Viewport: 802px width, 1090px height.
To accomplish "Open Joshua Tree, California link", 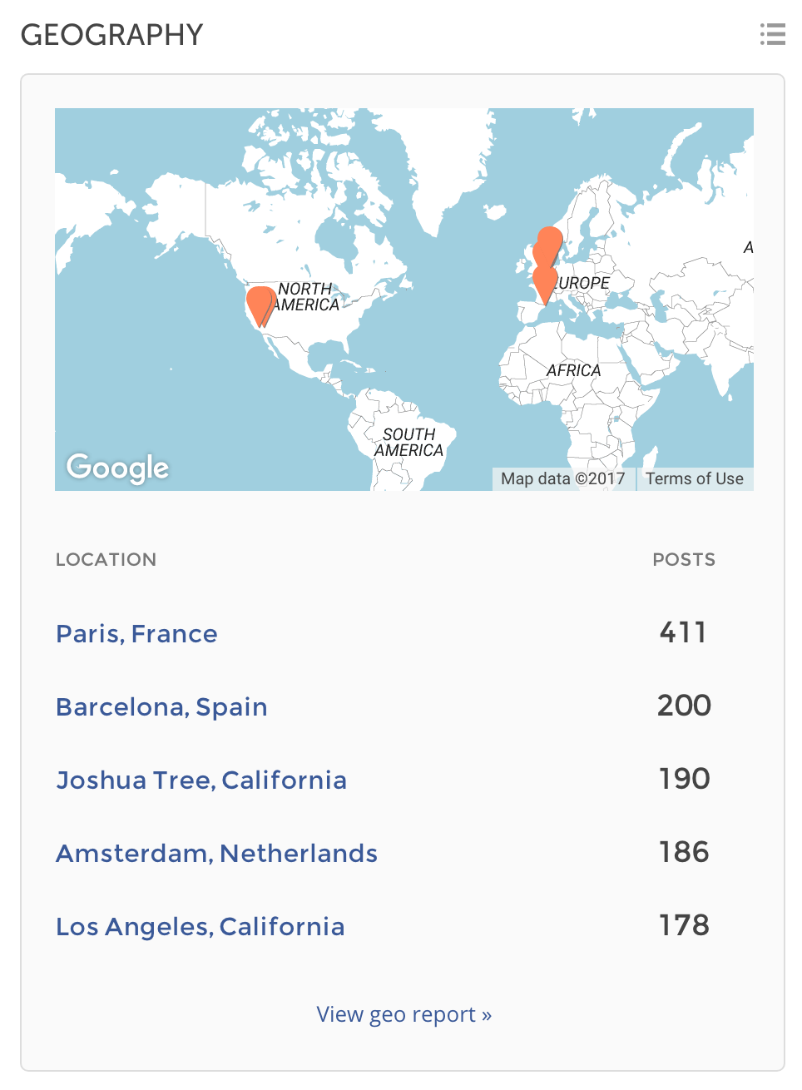I will (x=201, y=780).
